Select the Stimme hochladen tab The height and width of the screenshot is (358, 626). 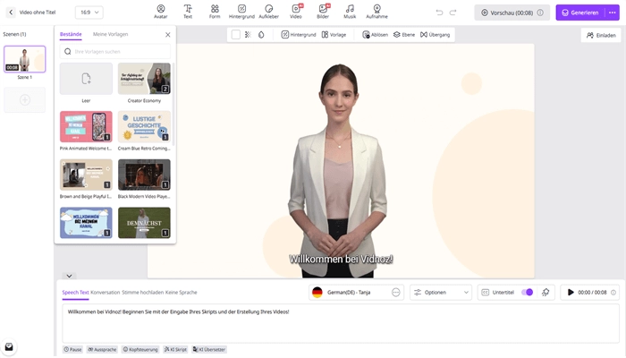[142, 293]
